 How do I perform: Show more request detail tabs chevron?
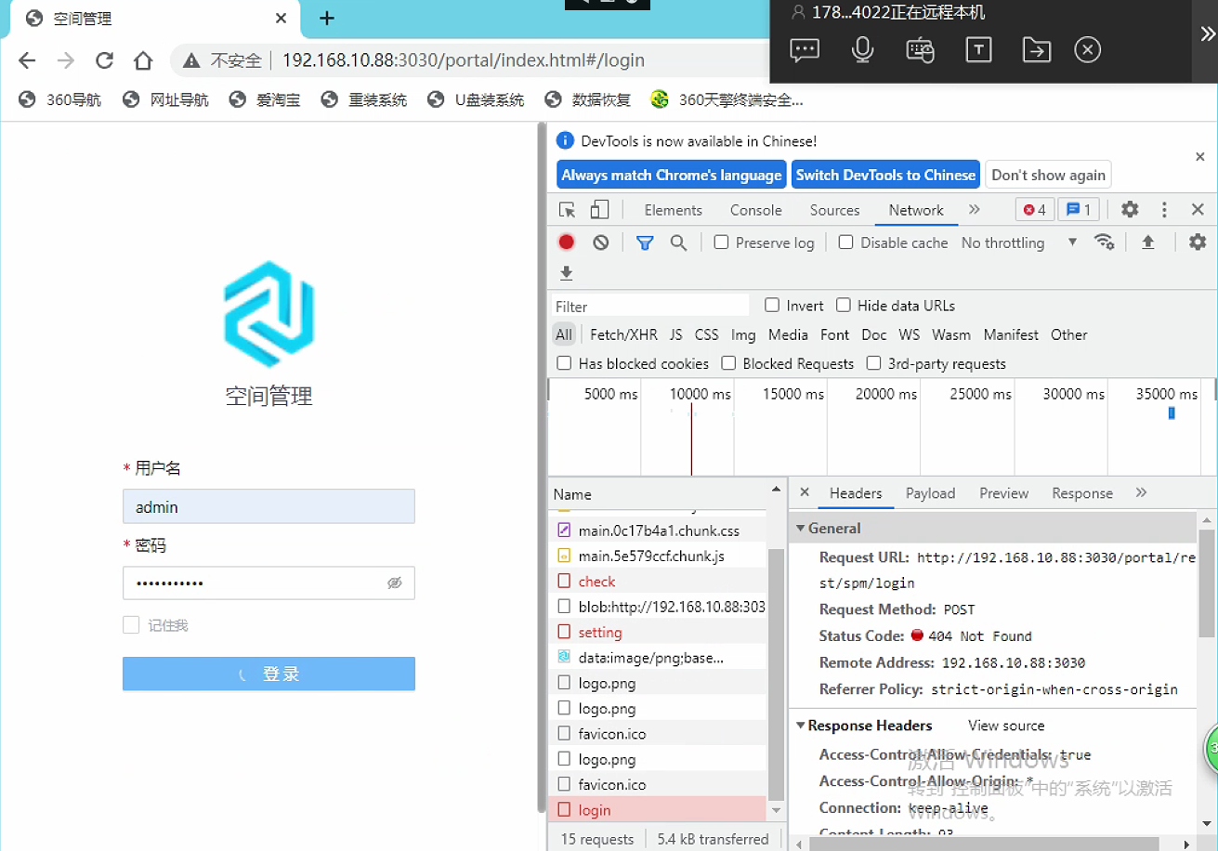(1142, 492)
